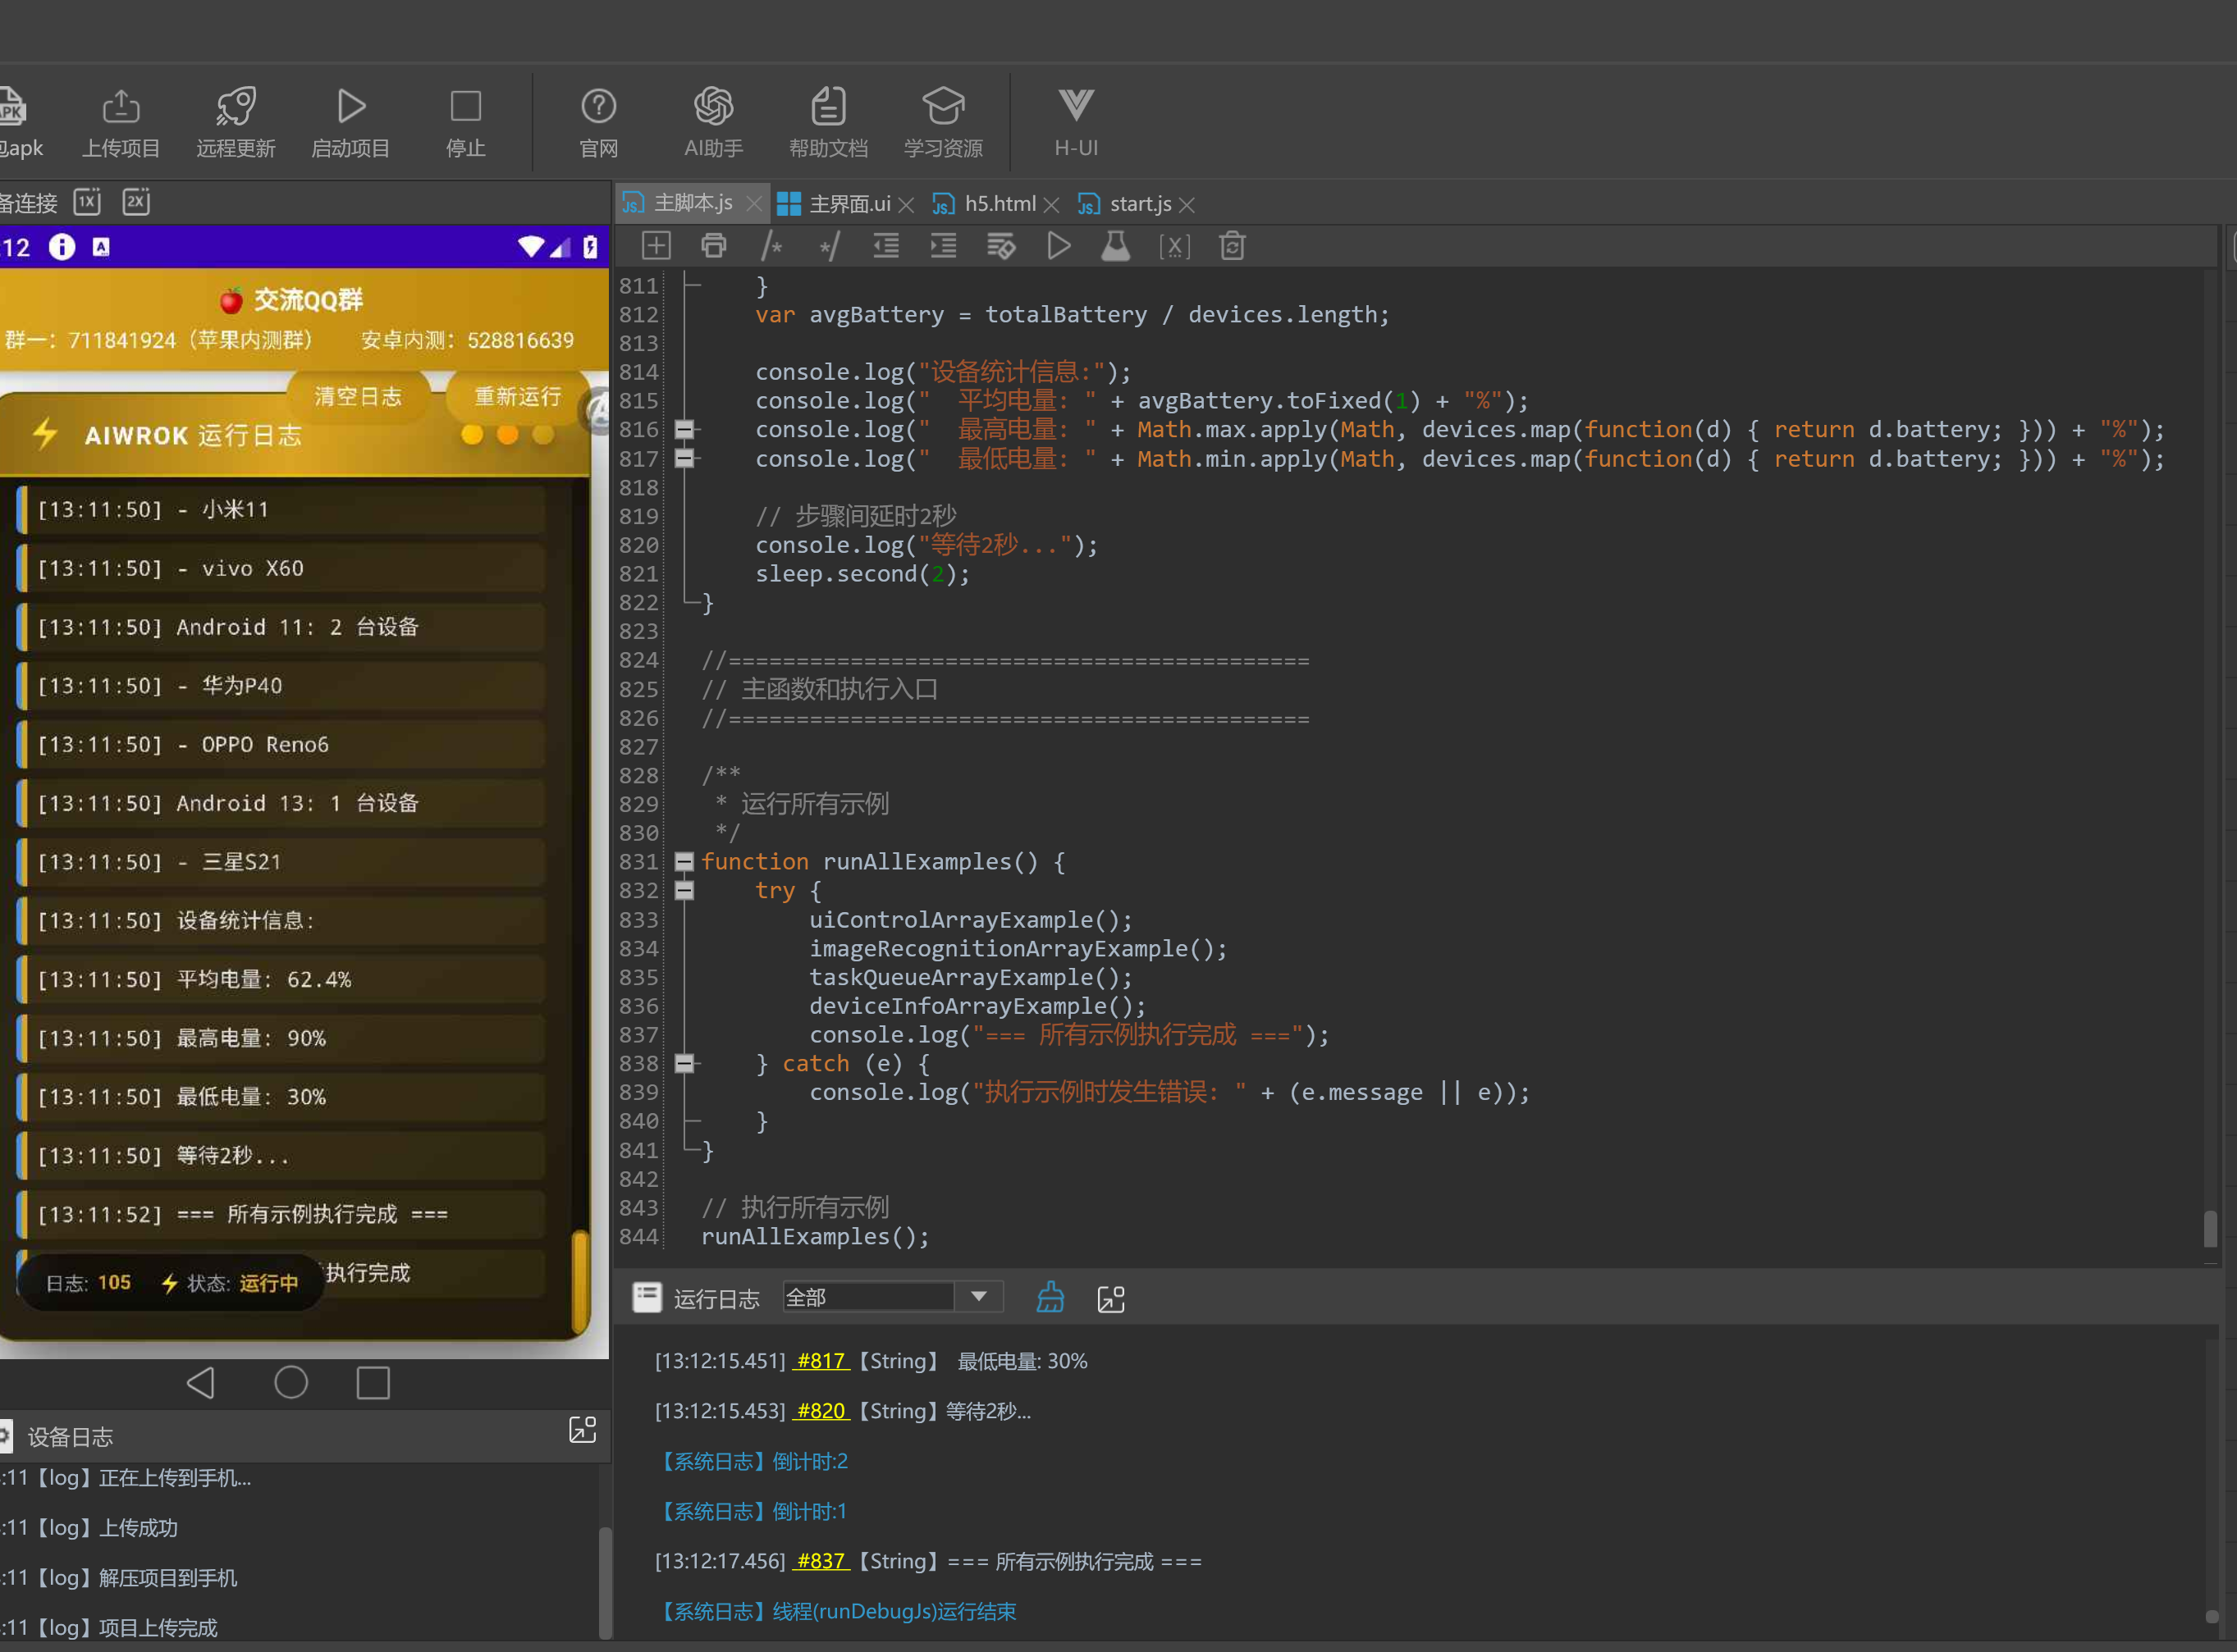Collapse the try block at line 832

coord(684,891)
